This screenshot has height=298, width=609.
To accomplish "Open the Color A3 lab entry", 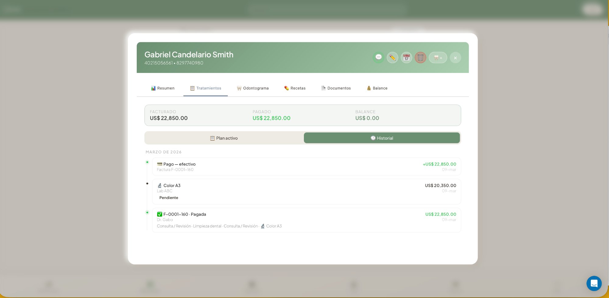I will tap(306, 188).
